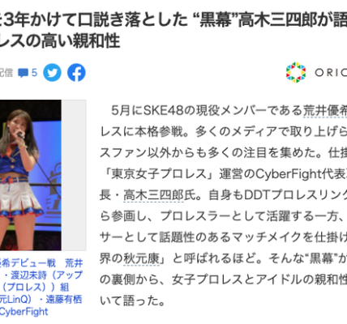This screenshot has height=324, width=347.
Task: Open the 秋元康 linked name
Action: (x=141, y=258)
